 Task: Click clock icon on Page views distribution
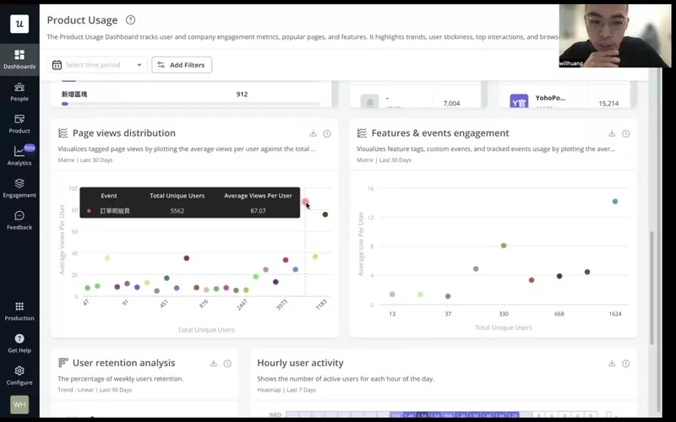(327, 133)
